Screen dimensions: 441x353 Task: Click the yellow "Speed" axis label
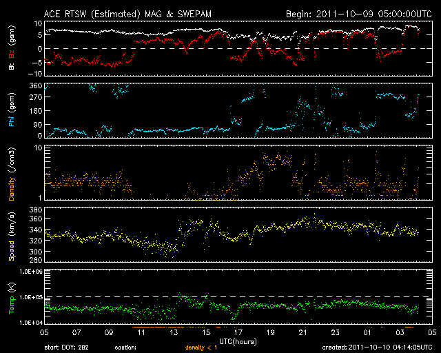tap(12, 250)
